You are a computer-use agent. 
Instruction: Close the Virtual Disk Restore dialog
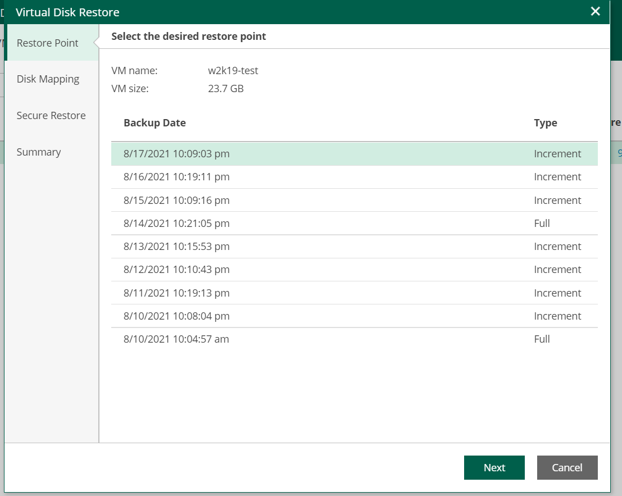pyautogui.click(x=596, y=12)
